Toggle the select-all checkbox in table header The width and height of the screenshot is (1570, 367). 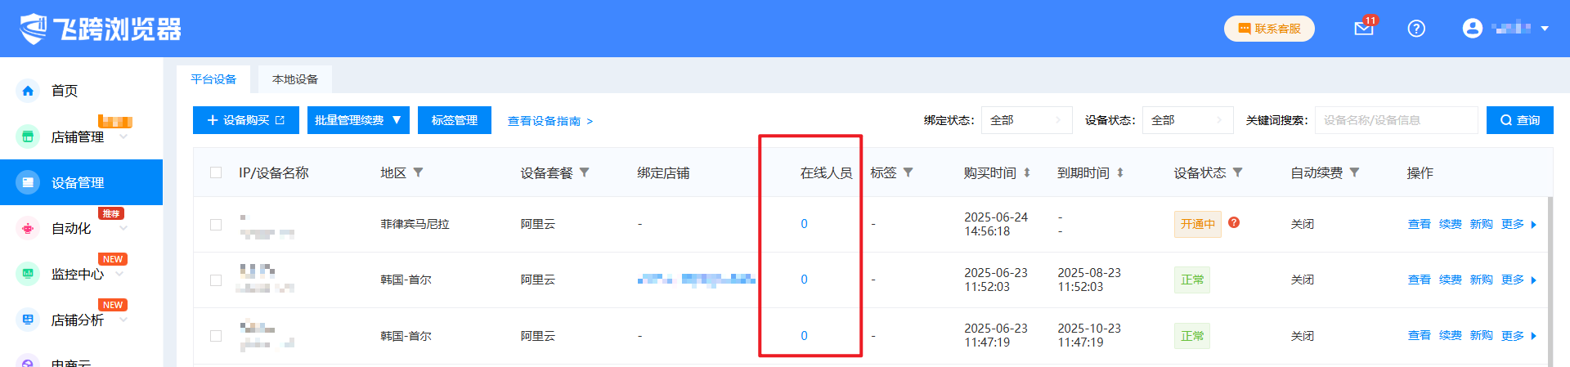216,172
